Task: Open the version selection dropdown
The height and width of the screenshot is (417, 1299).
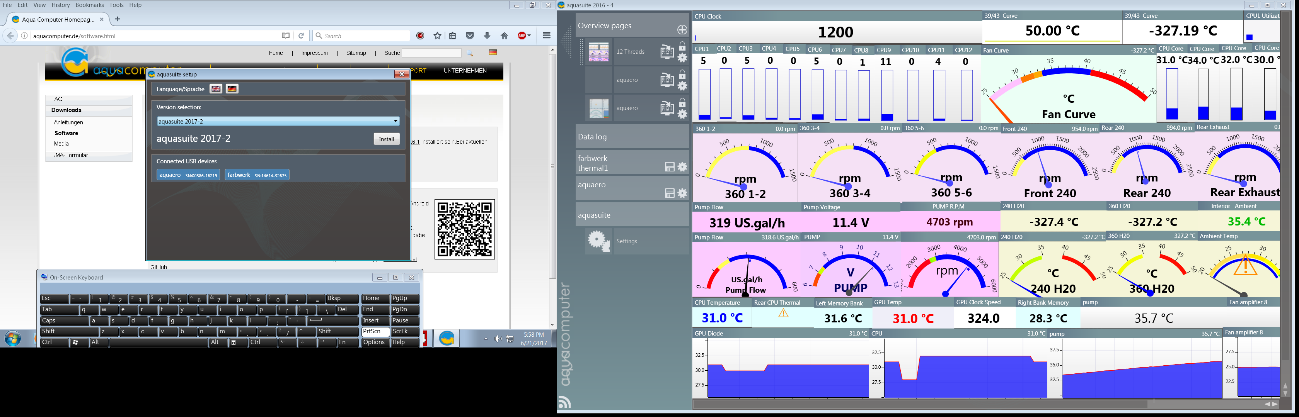Action: click(395, 121)
